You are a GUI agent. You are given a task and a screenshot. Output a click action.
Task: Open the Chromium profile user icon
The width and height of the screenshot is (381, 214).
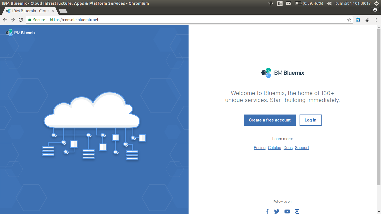(x=375, y=10)
